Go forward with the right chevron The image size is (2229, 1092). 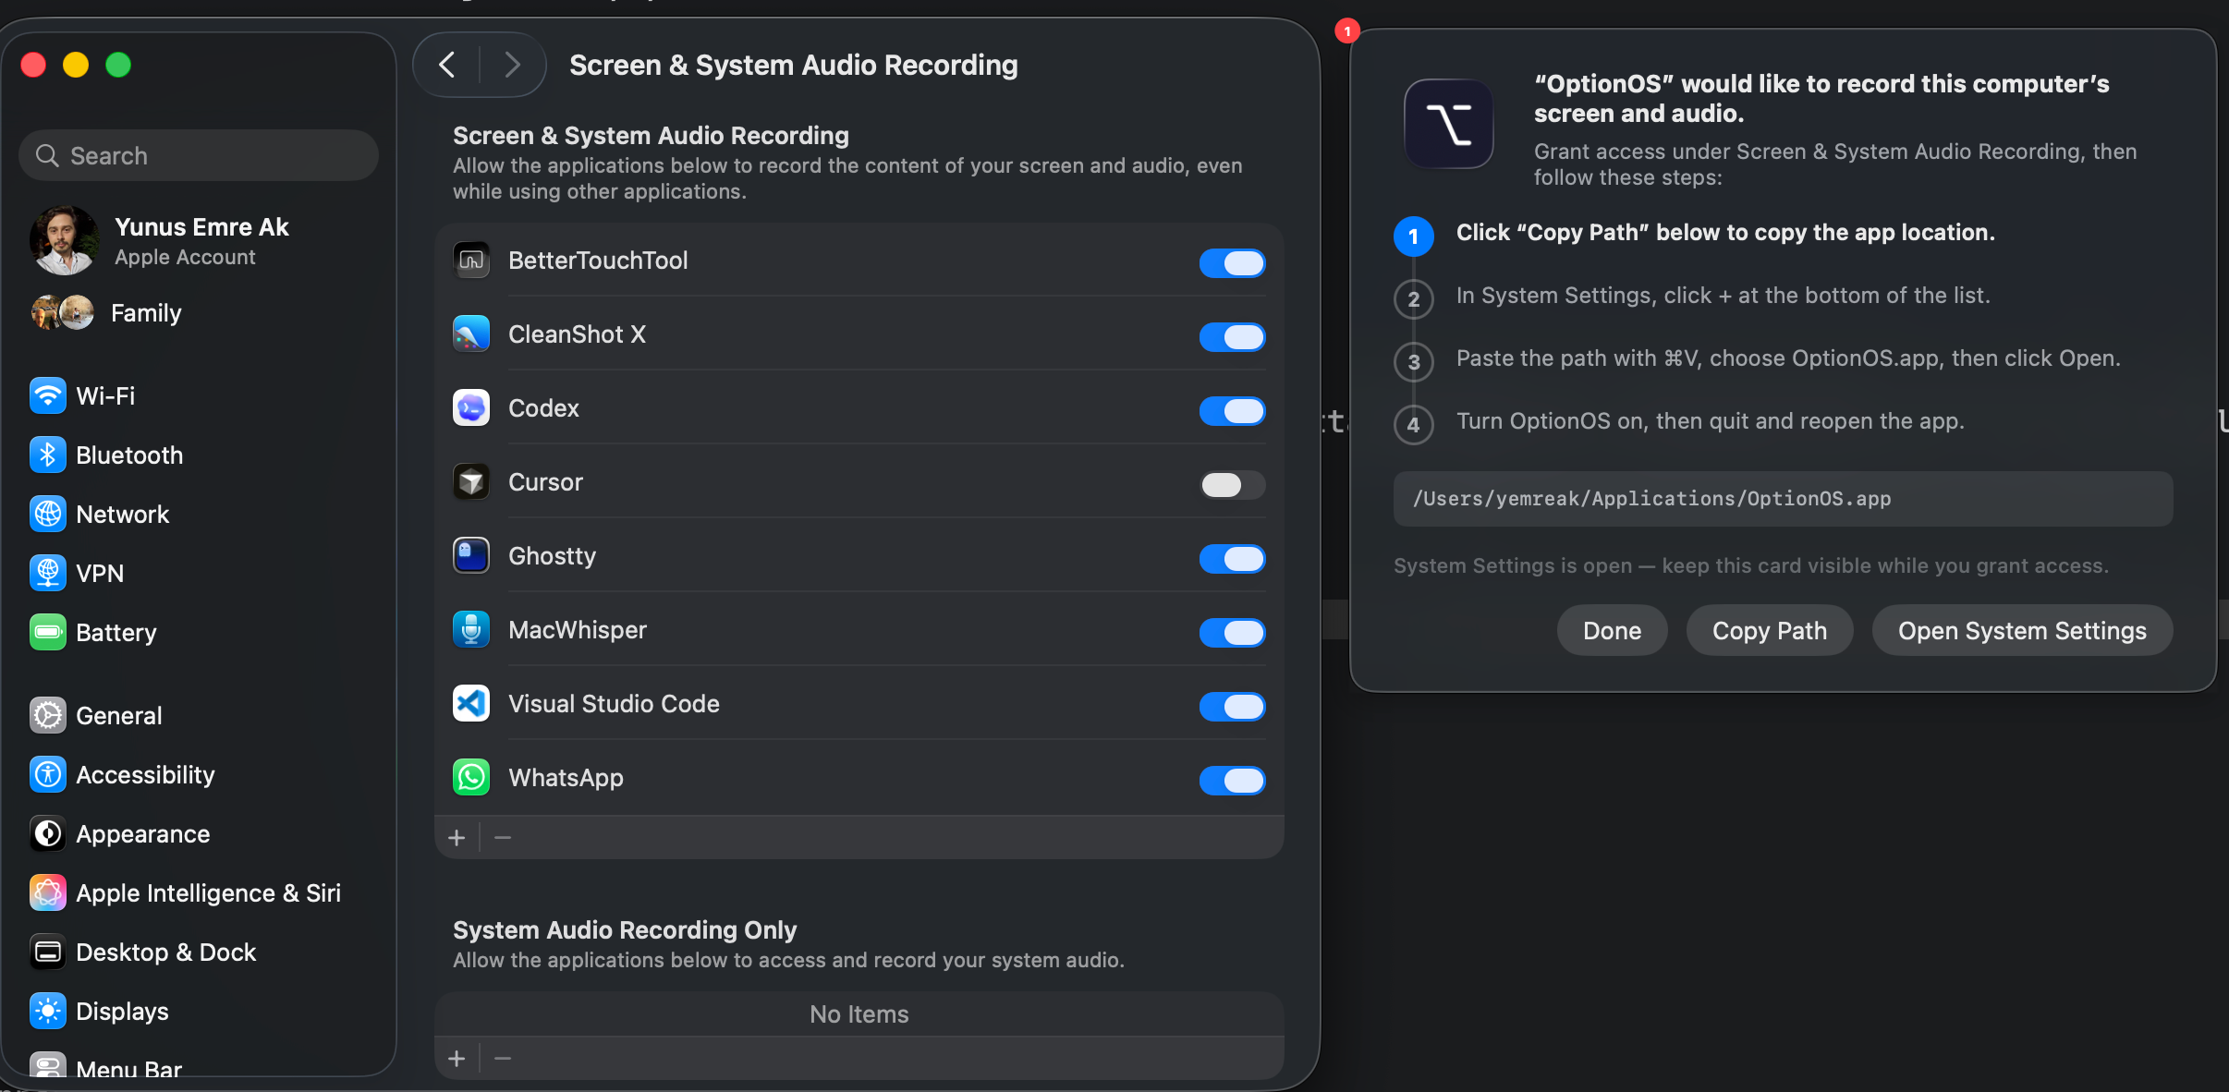point(512,65)
